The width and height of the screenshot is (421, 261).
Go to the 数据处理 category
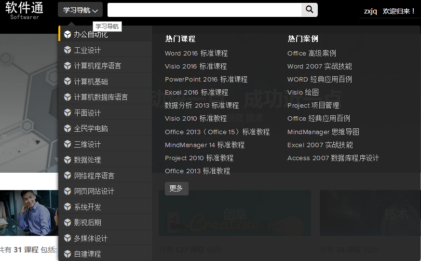[105, 160]
